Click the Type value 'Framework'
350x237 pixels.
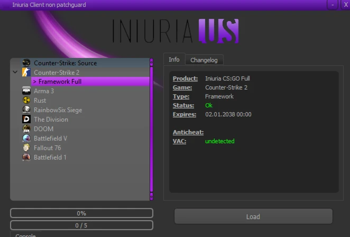[219, 96]
